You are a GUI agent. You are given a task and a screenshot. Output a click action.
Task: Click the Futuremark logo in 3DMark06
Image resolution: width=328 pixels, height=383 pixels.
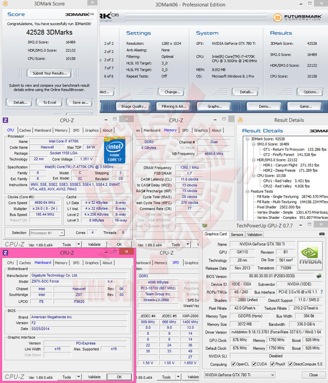(x=297, y=17)
